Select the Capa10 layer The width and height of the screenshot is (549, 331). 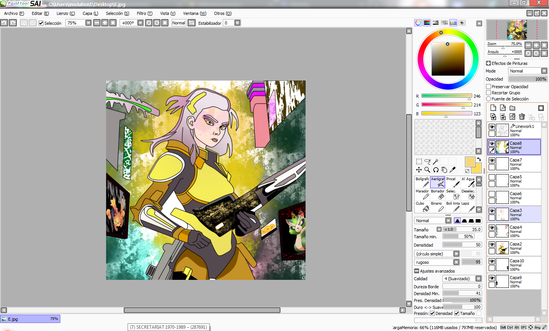pyautogui.click(x=514, y=265)
